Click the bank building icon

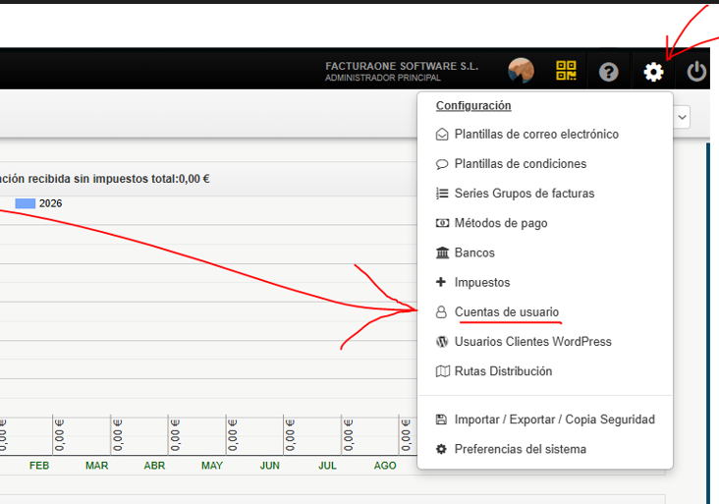(442, 252)
